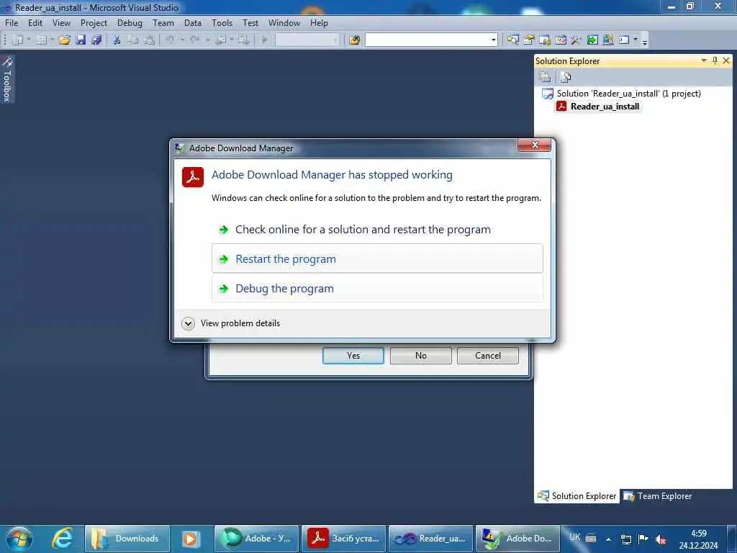The height and width of the screenshot is (553, 737).
Task: Open the New Project dropdown arrow
Action: click(29, 40)
